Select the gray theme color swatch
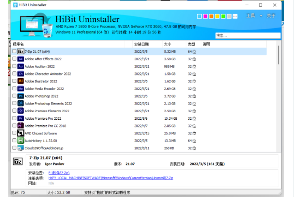This screenshot has height=197, width=294. (229, 16)
